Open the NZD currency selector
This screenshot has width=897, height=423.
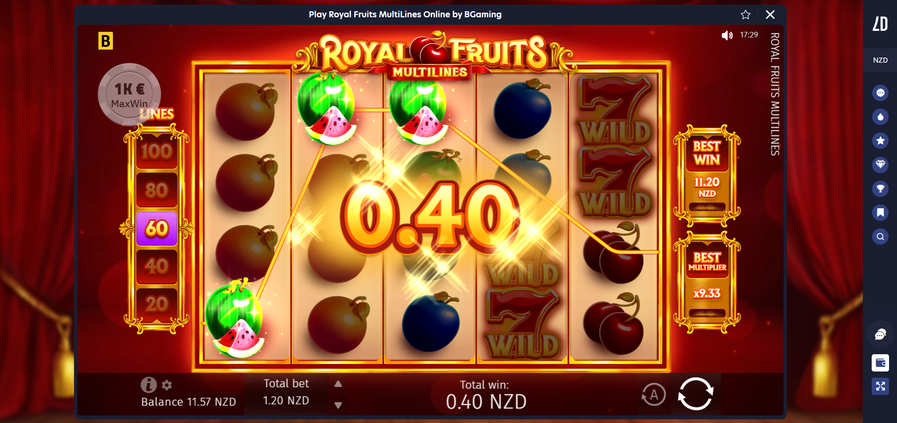(880, 60)
